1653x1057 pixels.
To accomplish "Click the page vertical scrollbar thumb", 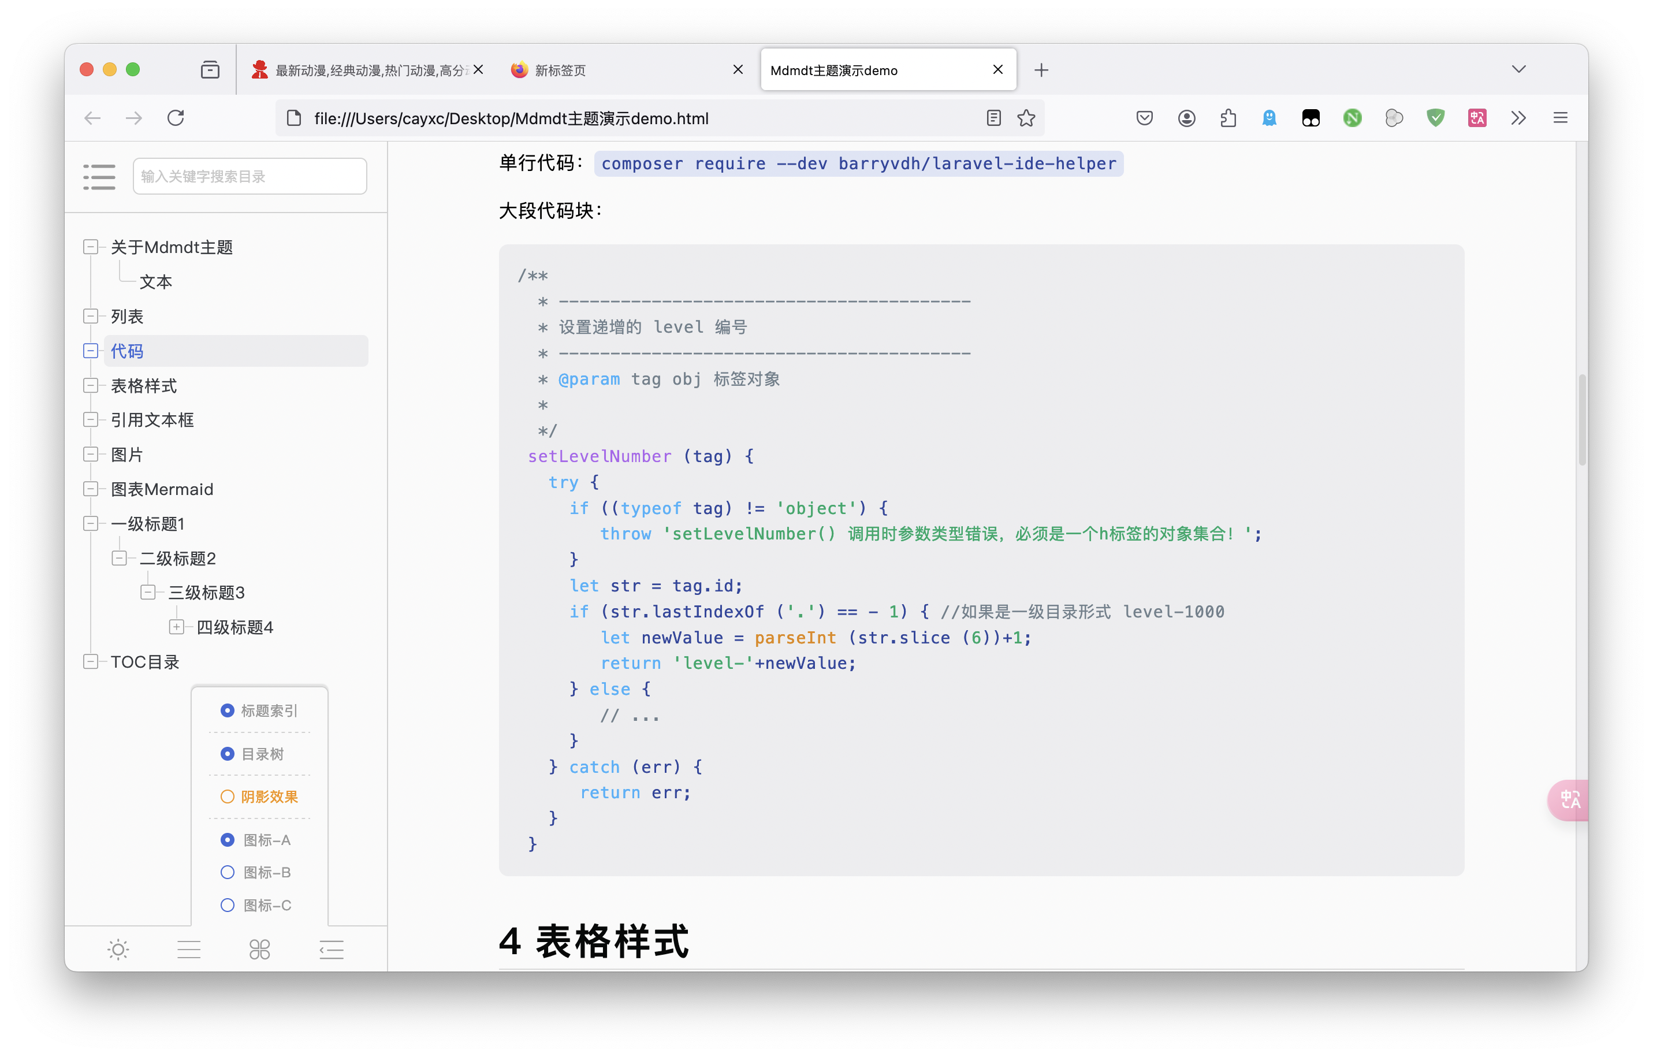I will tap(1581, 419).
